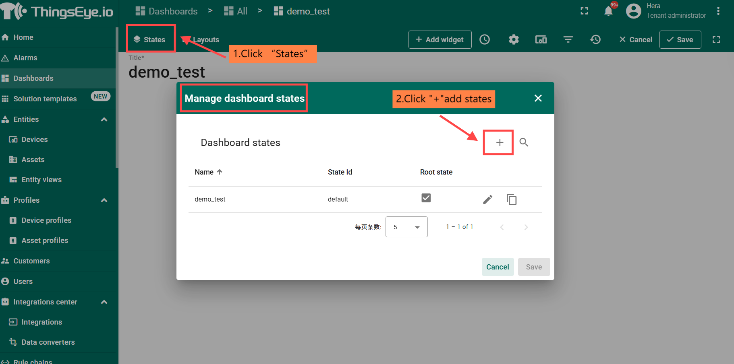The width and height of the screenshot is (734, 364).
Task: Open version control history icon
Action: (x=595, y=39)
